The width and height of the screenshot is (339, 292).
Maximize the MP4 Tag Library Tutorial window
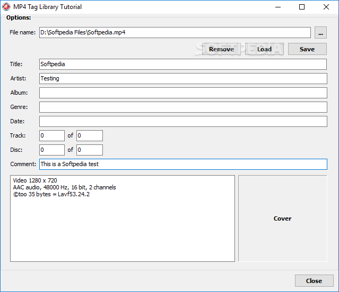click(x=302, y=7)
